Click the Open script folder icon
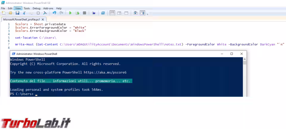Viewport: 286px width, 129px height. pos(10,13)
